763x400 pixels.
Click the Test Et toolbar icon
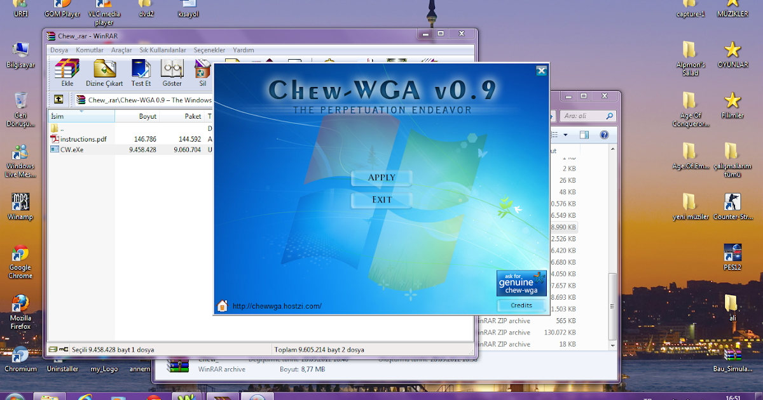[x=141, y=73]
